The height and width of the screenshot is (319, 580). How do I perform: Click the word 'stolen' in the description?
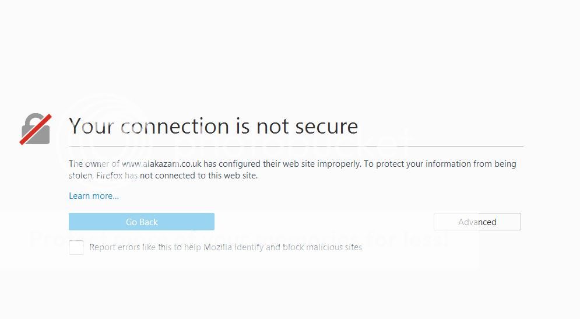pyautogui.click(x=80, y=176)
